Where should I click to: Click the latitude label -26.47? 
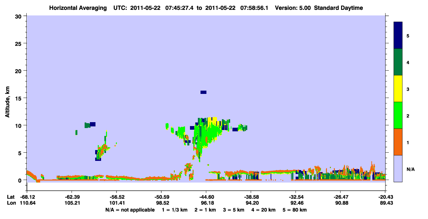click(340, 197)
